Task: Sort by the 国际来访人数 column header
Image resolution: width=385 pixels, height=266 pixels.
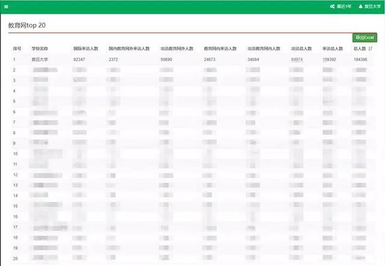Action: pyautogui.click(x=86, y=48)
